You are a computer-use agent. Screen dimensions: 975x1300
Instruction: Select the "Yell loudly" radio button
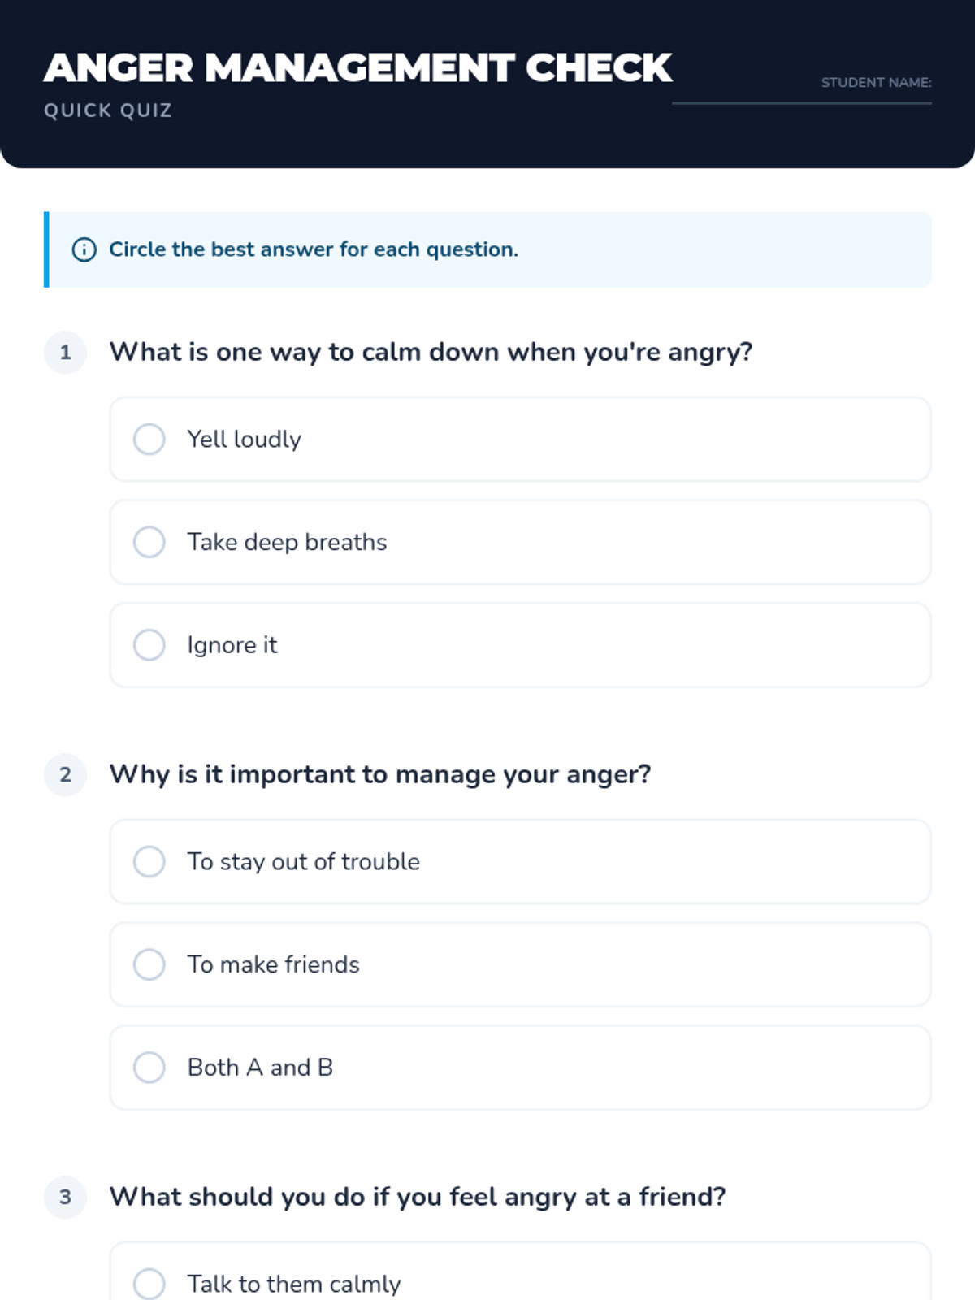click(149, 439)
